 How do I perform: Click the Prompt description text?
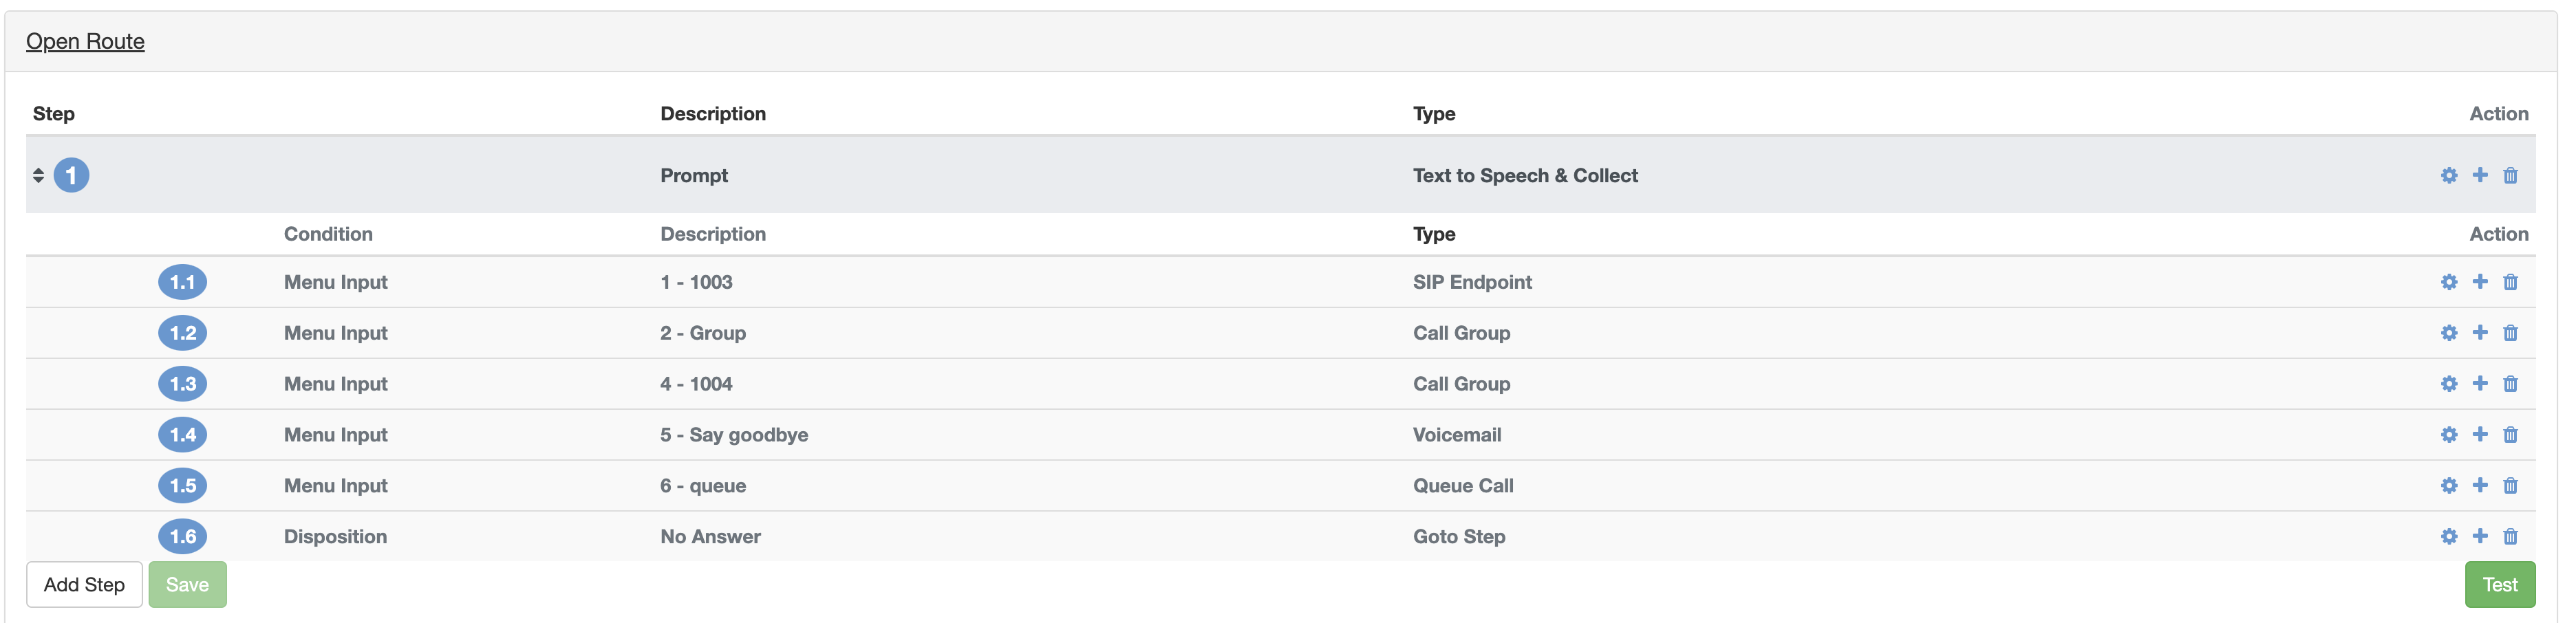click(694, 176)
